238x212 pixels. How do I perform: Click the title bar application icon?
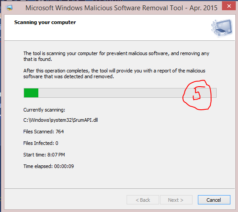(x=9, y=8)
